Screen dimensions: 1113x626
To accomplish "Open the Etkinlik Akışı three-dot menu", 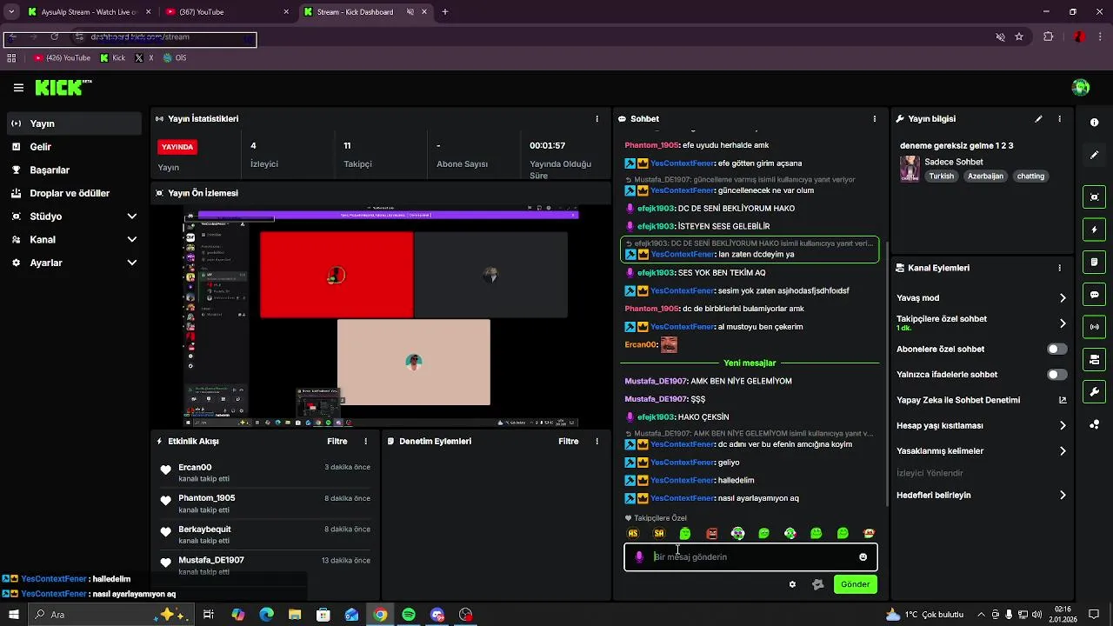I will pos(365,442).
